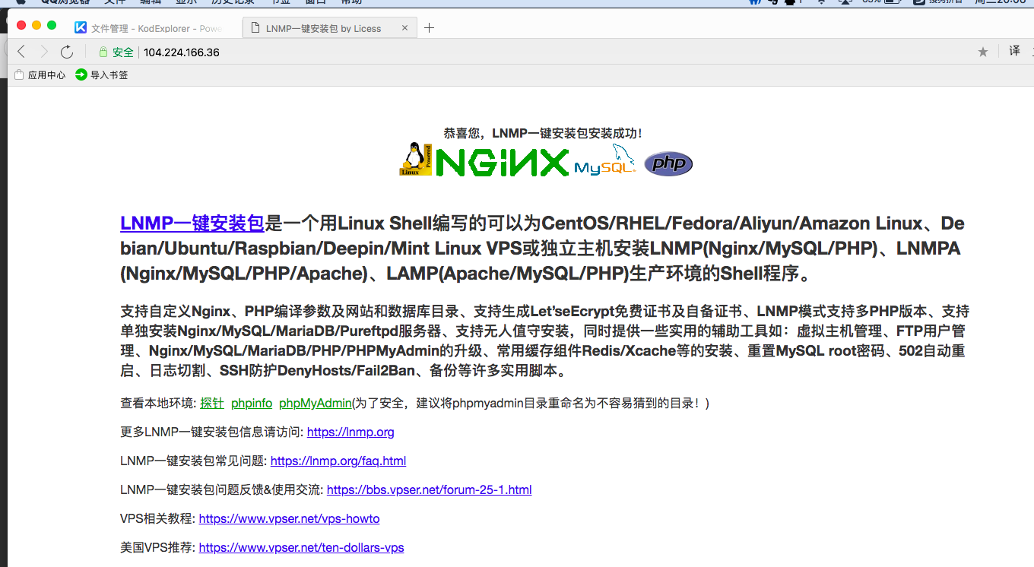This screenshot has height=567, width=1034.
Task: Open the 历史记录 menu
Action: (x=233, y=2)
